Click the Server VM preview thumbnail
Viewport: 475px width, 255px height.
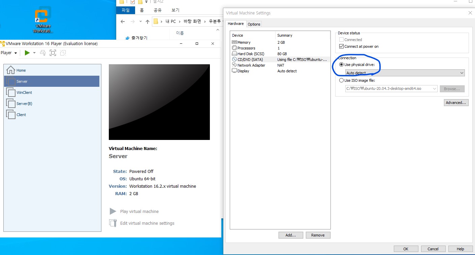(x=159, y=102)
